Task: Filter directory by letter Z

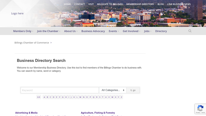Action: pyautogui.click(x=121, y=97)
